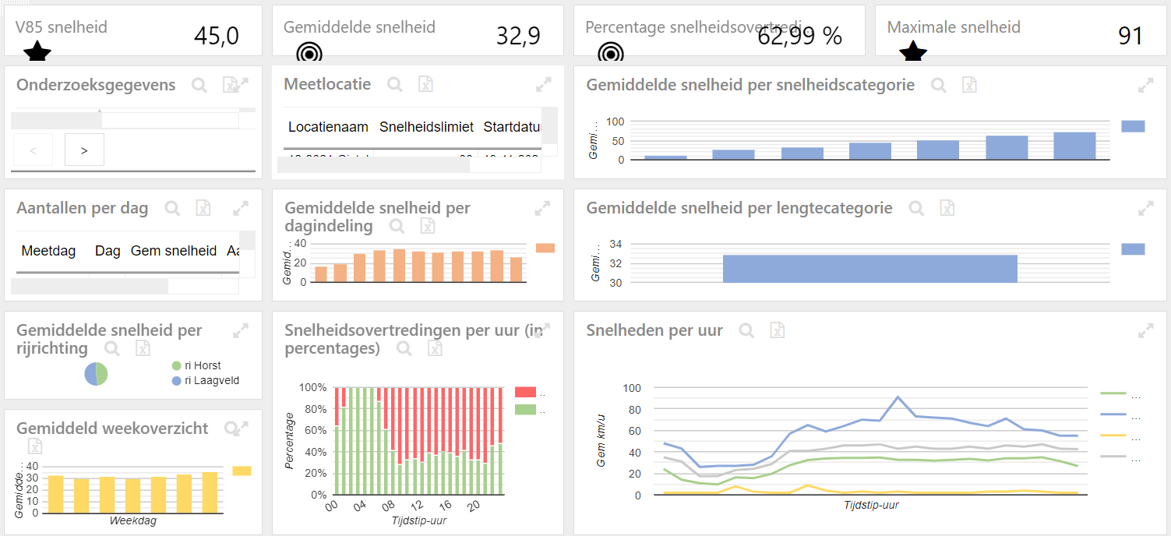Toggle the red series in Snelheidsovertredingen legend
This screenshot has height=536, width=1171.
click(x=526, y=393)
